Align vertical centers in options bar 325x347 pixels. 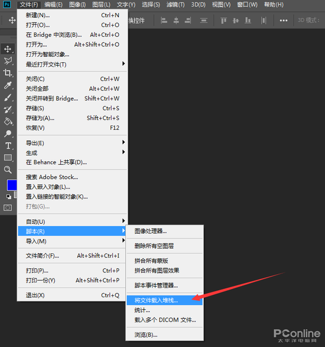tap(236, 21)
